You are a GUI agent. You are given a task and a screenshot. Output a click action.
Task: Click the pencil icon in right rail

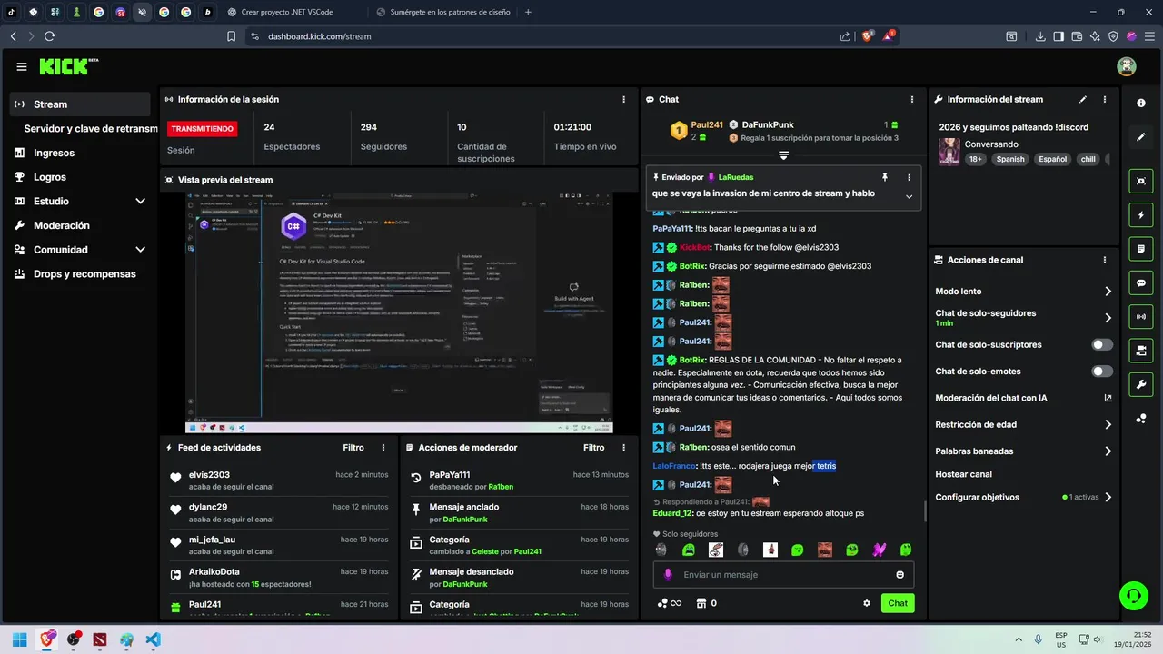coord(1141,137)
